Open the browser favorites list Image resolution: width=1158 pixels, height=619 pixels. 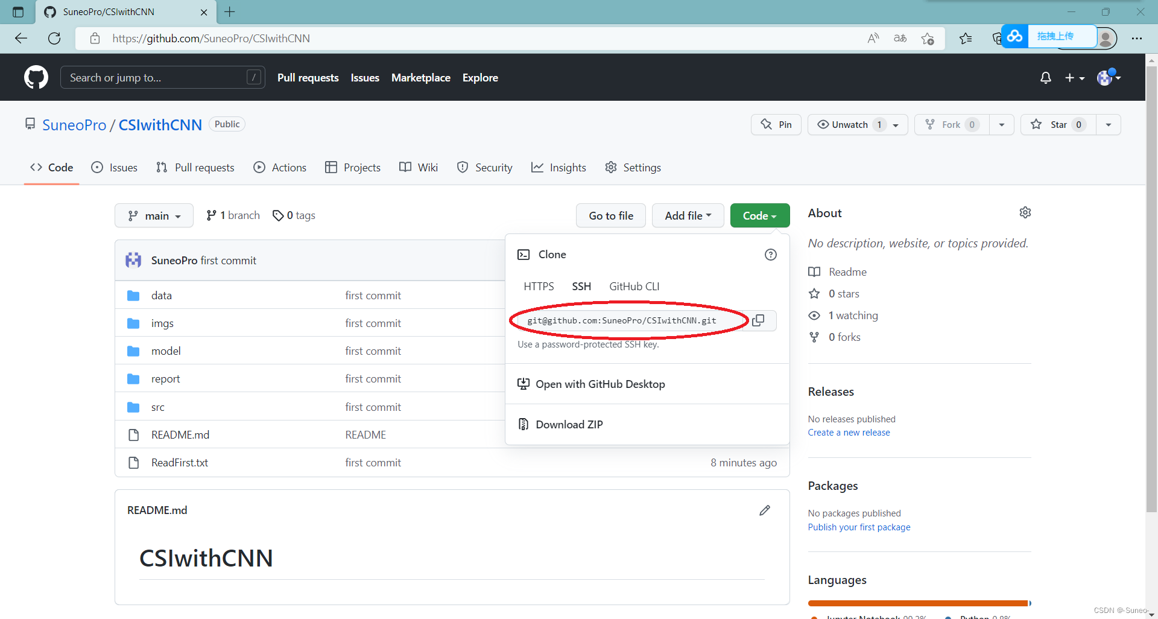pos(966,39)
